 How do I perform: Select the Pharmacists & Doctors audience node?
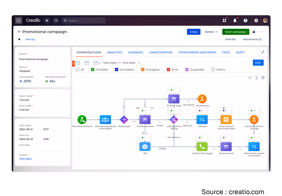tap(82, 120)
